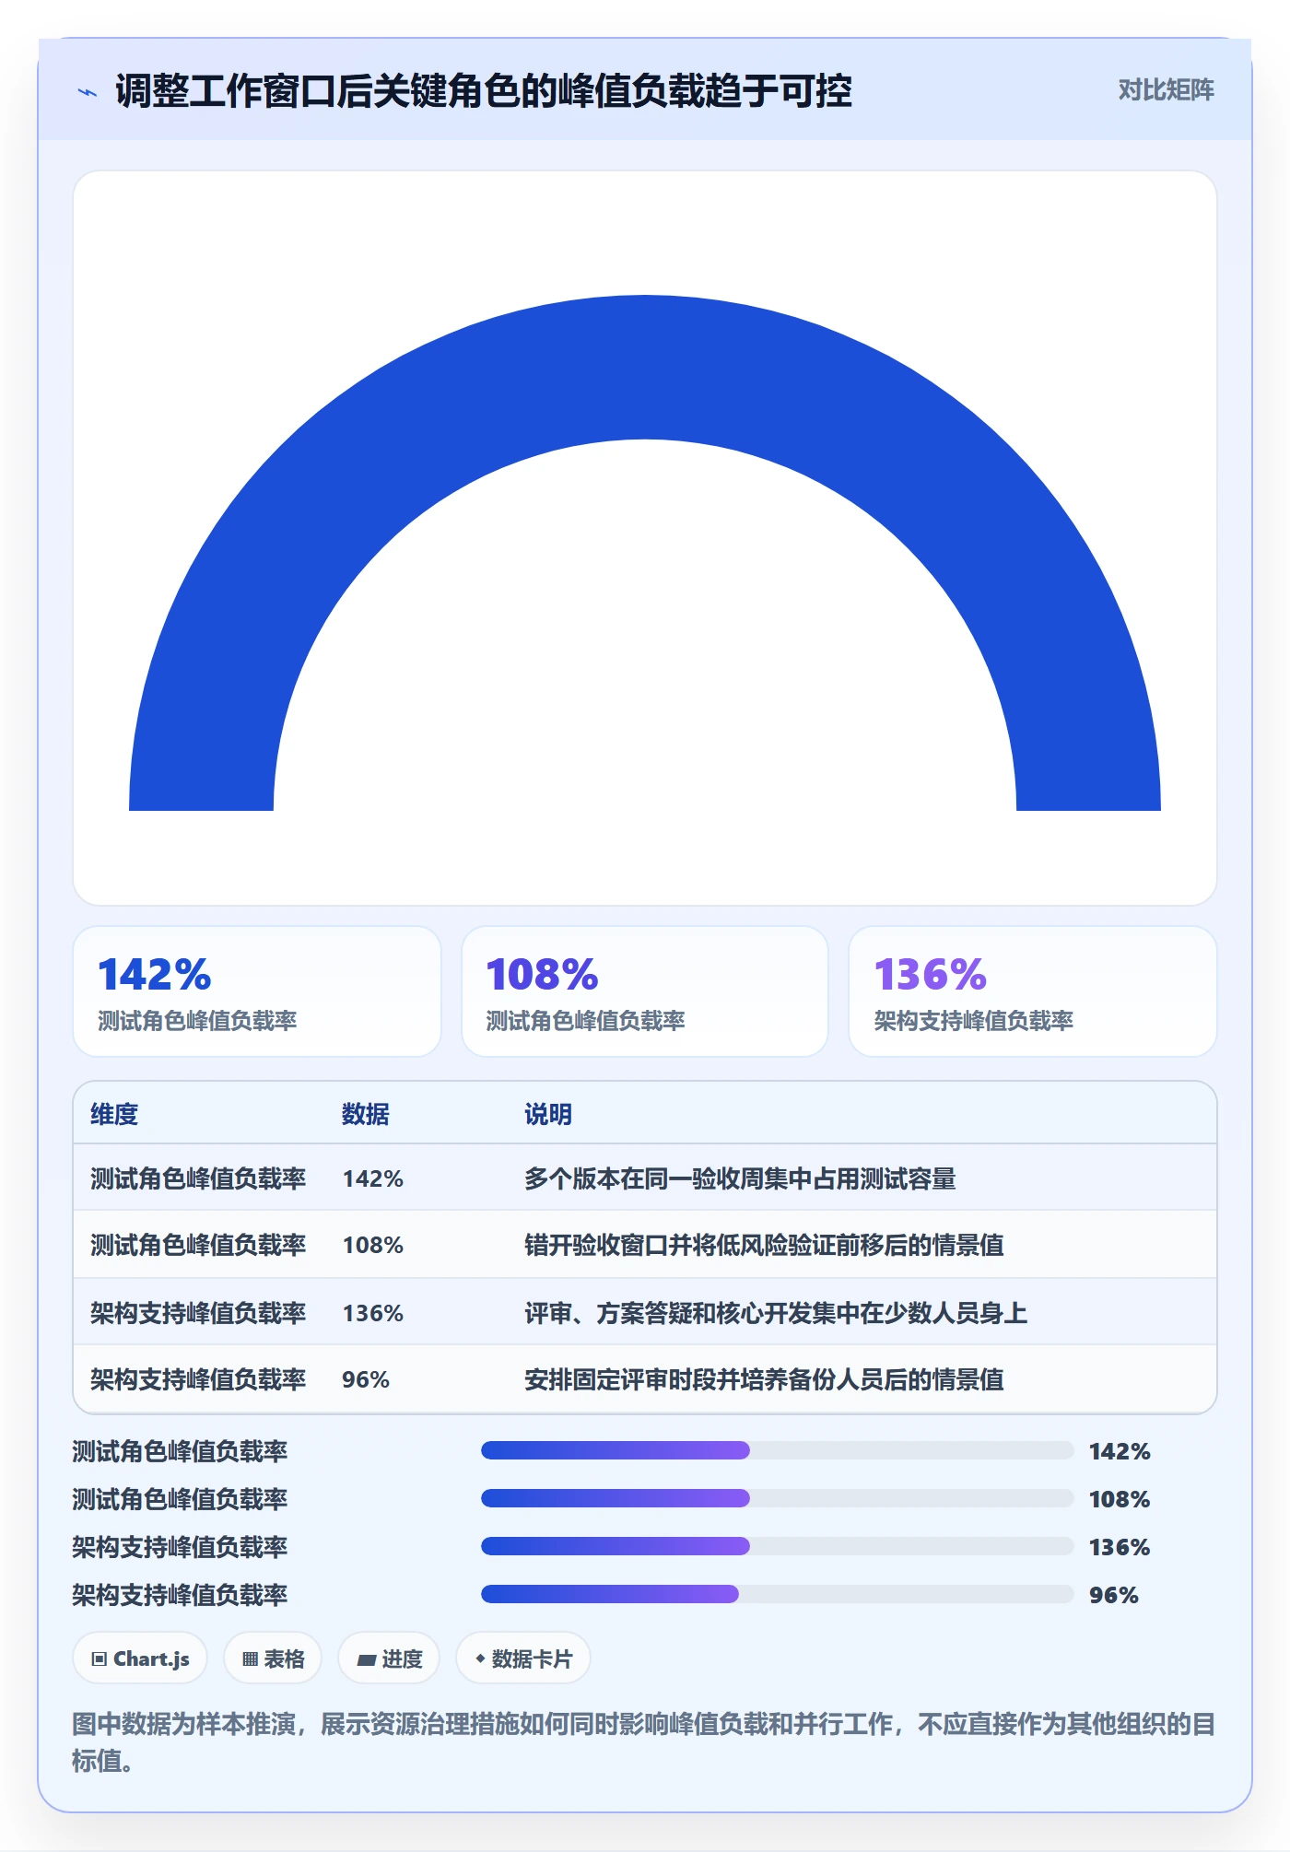The width and height of the screenshot is (1290, 1852).
Task: Click the 数据卡片 tag chip
Action: tap(523, 1659)
